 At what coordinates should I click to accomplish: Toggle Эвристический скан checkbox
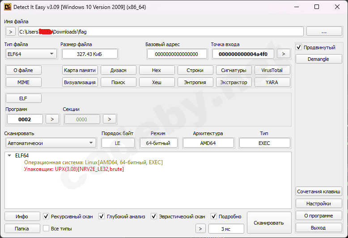(154, 216)
